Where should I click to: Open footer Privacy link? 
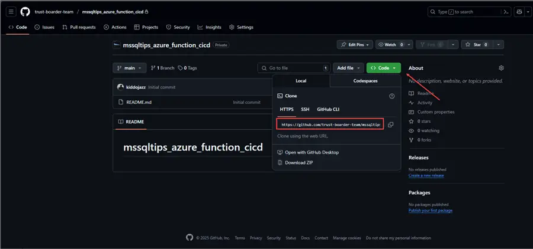(256, 238)
